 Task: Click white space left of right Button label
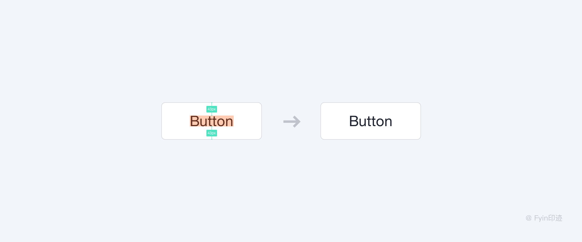click(x=335, y=121)
